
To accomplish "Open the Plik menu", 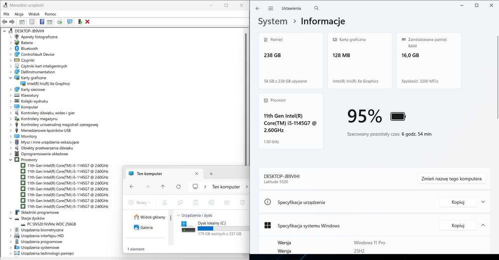I will coord(6,14).
